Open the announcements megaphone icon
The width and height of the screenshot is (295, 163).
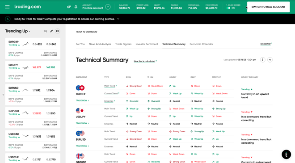69,7
